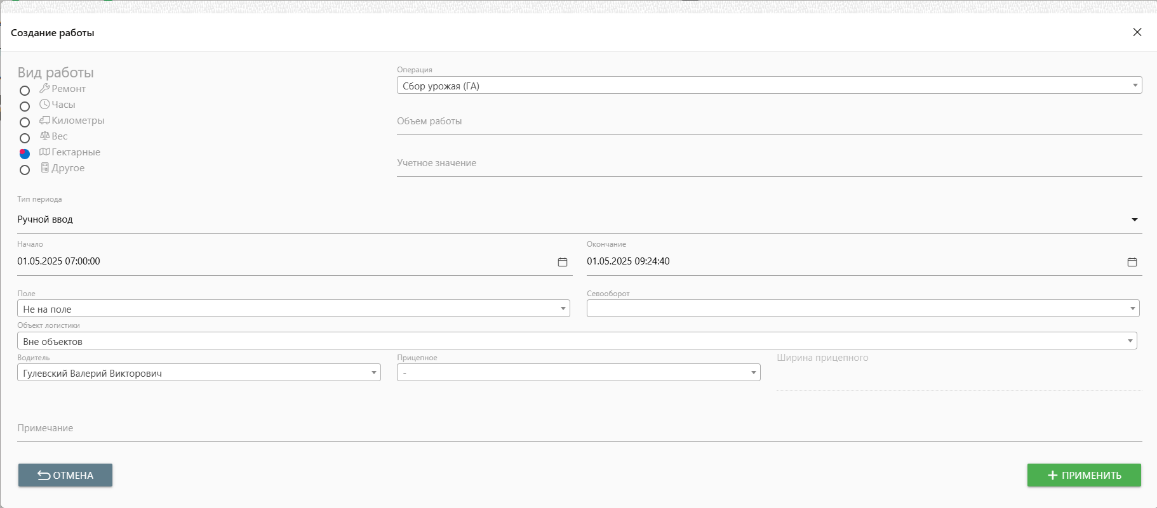Open calendar picker for Начало date
1157x508 pixels.
[563, 262]
